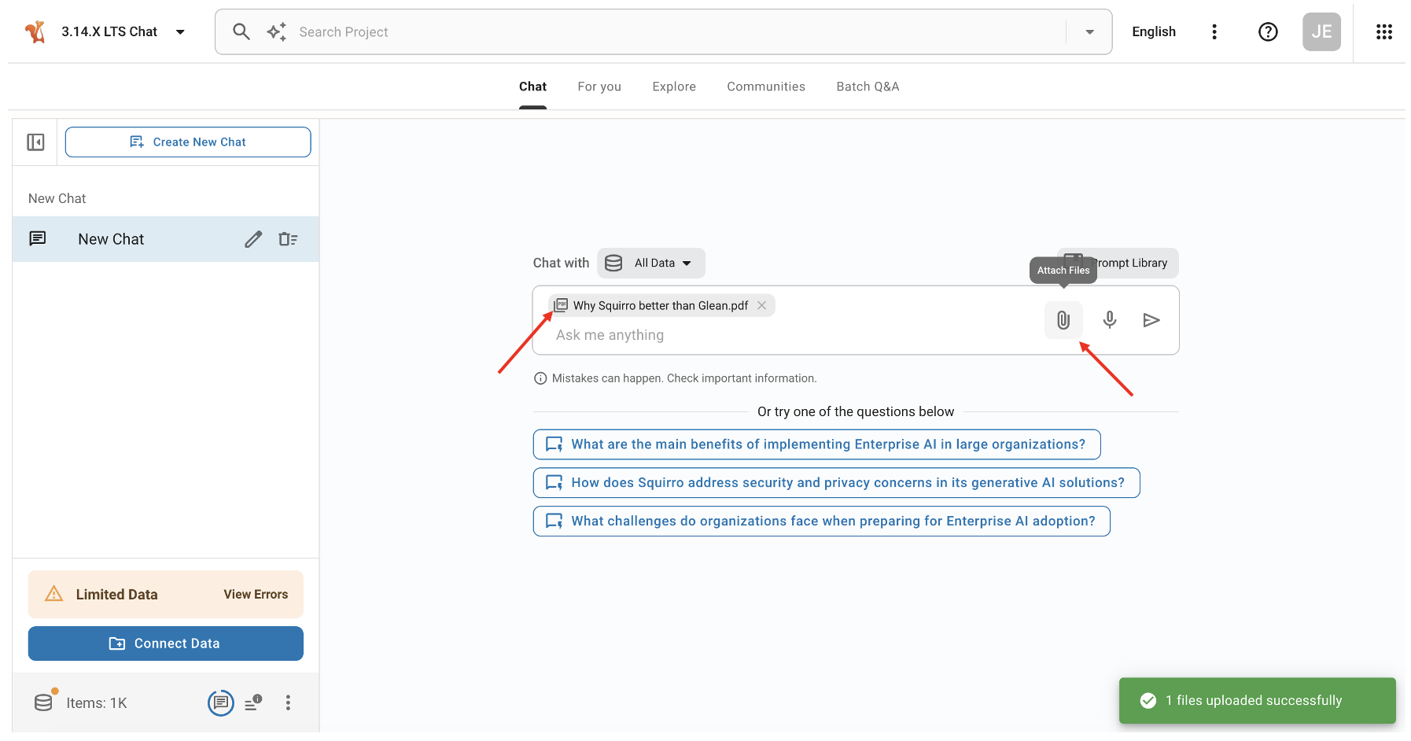Image resolution: width=1411 pixels, height=741 pixels.
Task: Ask how Squirro addresses security concerns
Action: [836, 483]
